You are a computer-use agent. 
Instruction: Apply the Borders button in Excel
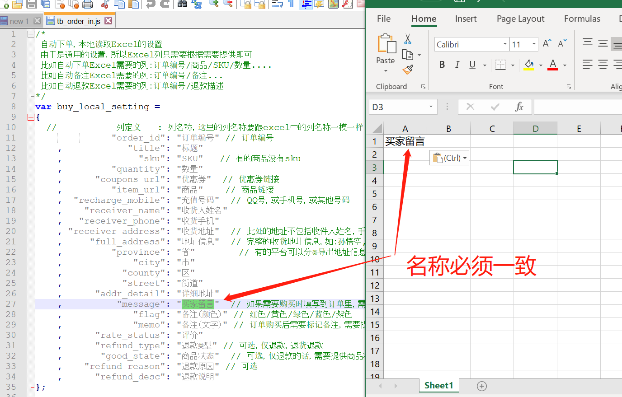coord(500,65)
